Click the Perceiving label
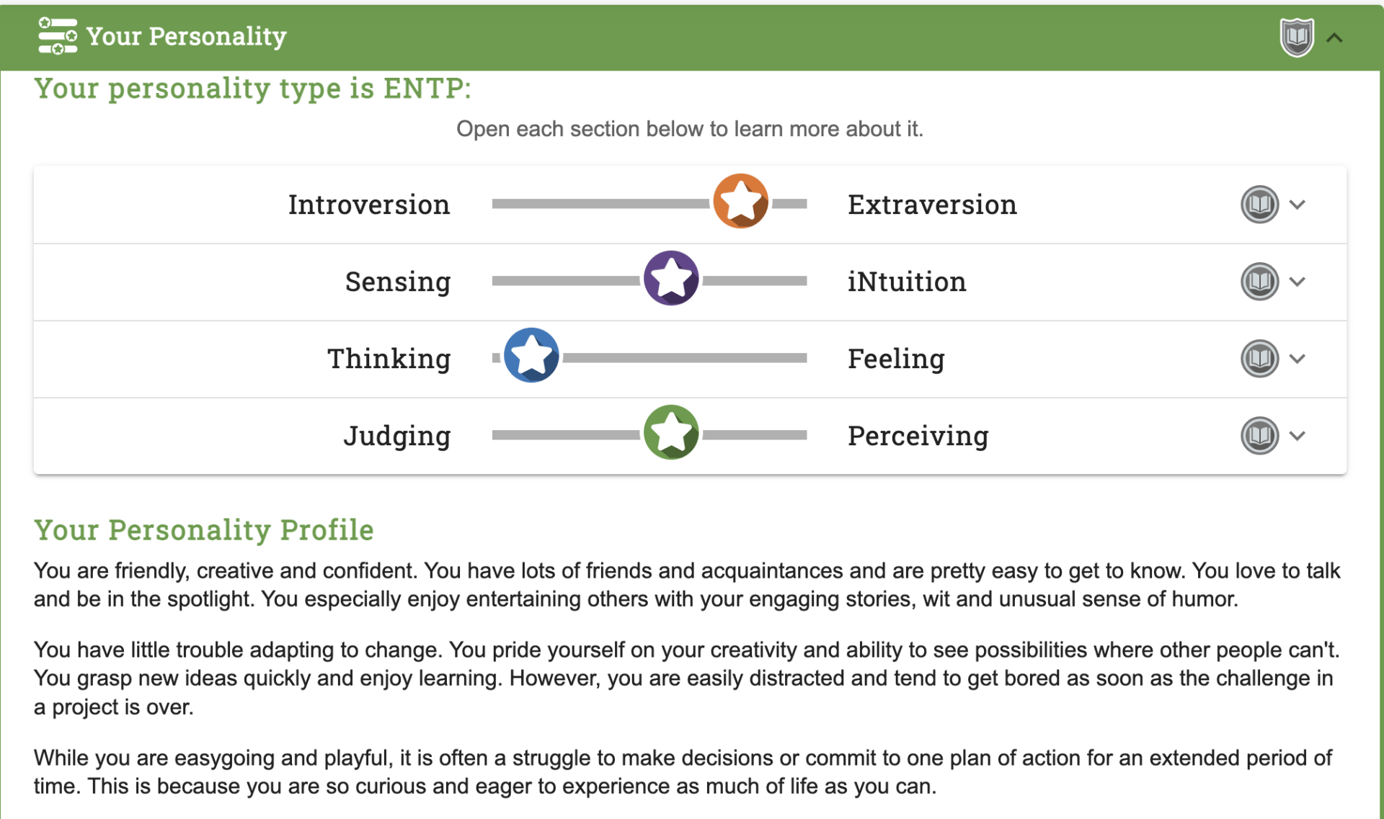The height and width of the screenshot is (819, 1384). pyautogui.click(x=918, y=436)
